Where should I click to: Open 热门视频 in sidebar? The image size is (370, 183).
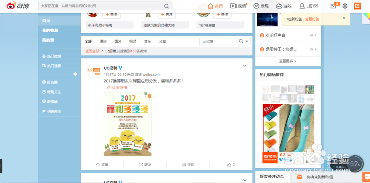tap(51, 66)
